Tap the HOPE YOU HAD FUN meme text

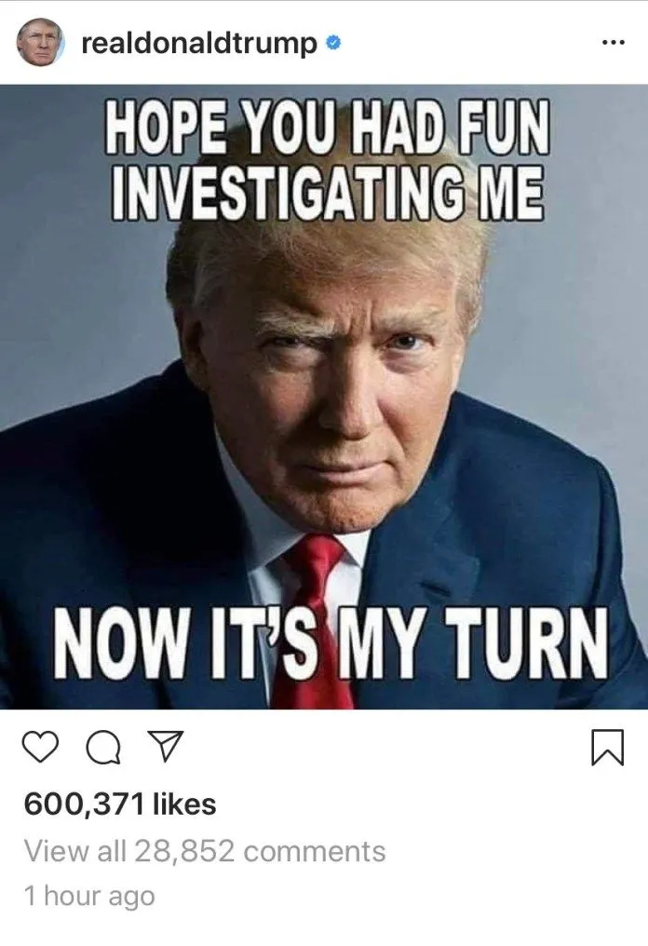pyautogui.click(x=329, y=127)
